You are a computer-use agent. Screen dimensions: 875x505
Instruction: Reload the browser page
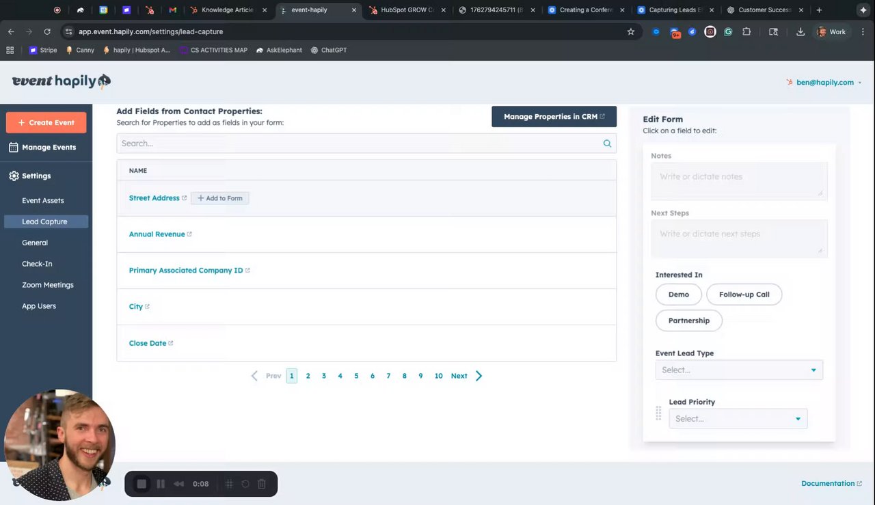[47, 31]
